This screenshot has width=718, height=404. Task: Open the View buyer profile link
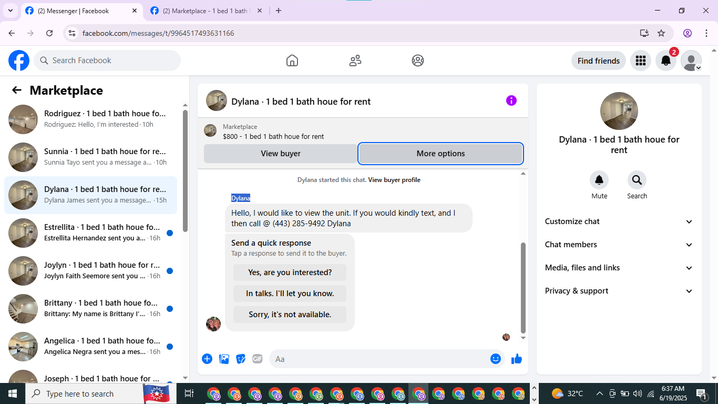(394, 180)
